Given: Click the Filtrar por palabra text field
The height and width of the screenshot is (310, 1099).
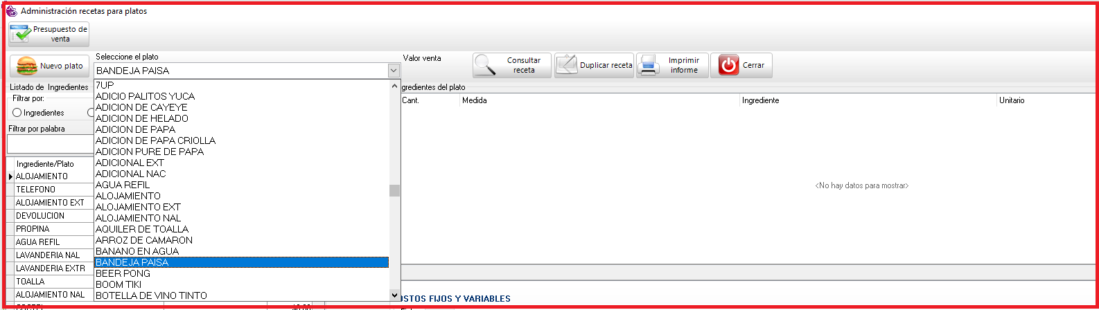Looking at the screenshot, I should coord(50,143).
